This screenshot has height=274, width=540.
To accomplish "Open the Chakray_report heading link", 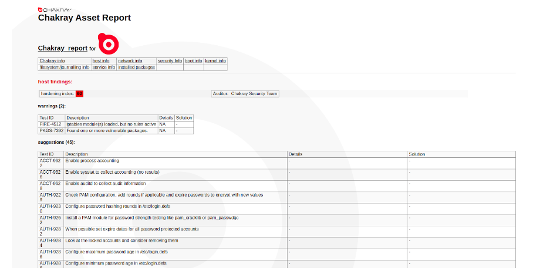I will (63, 48).
